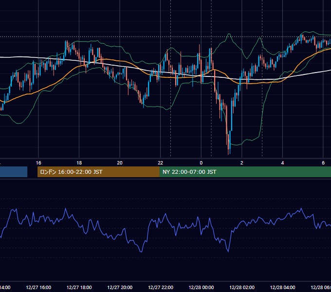Click the 12/28 00:00 date label
This screenshot has width=331, height=292.
click(x=201, y=287)
